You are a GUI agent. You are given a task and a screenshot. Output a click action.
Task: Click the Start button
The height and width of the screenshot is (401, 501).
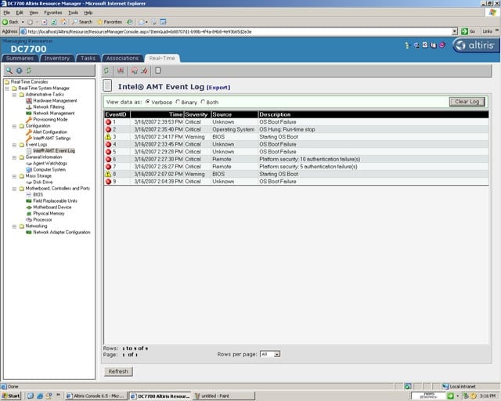[11, 396]
